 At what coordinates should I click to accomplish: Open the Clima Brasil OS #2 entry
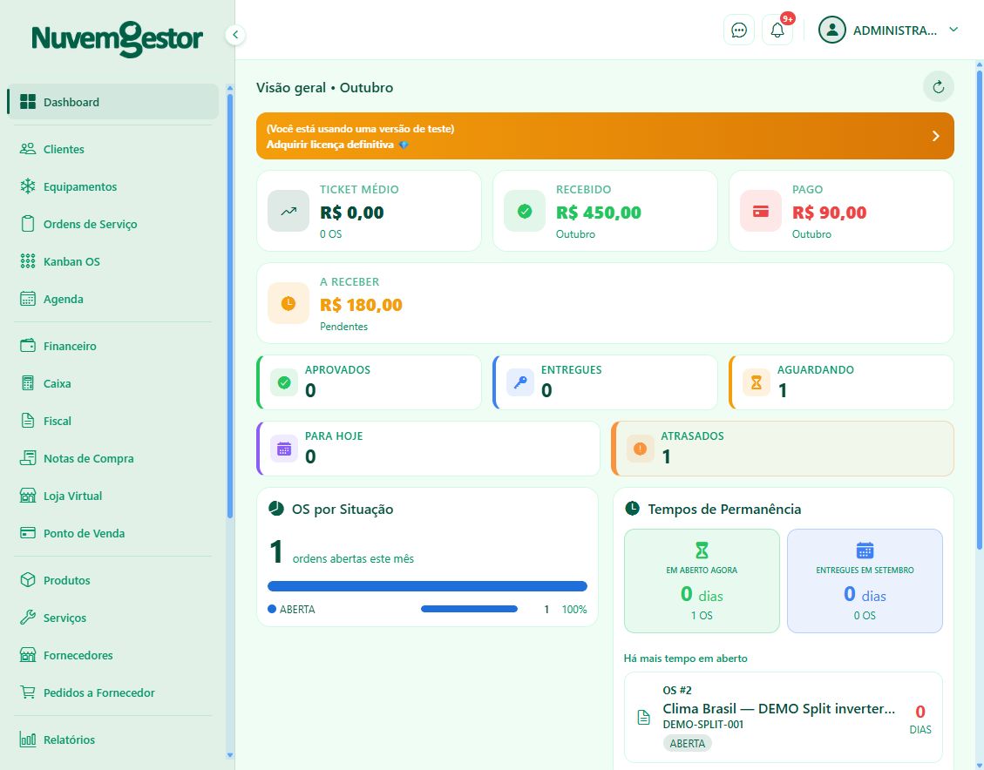(x=784, y=718)
